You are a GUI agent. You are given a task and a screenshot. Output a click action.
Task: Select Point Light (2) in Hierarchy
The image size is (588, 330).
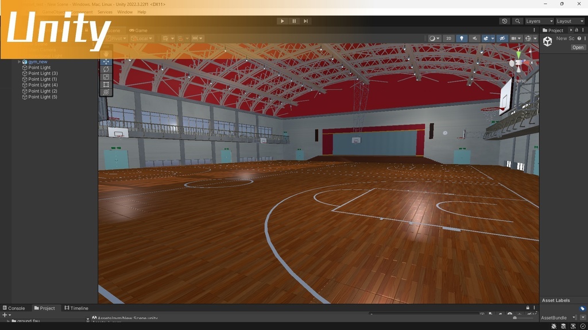point(42,91)
